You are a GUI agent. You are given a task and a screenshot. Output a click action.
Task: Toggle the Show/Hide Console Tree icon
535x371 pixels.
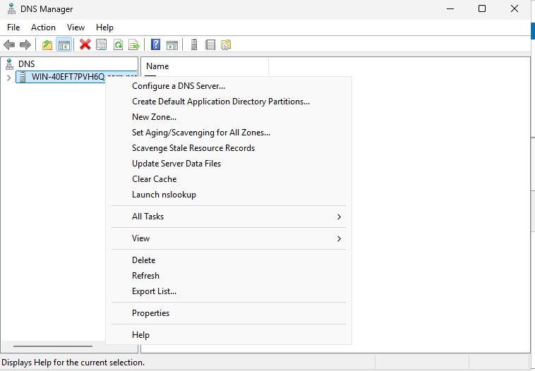[64, 44]
